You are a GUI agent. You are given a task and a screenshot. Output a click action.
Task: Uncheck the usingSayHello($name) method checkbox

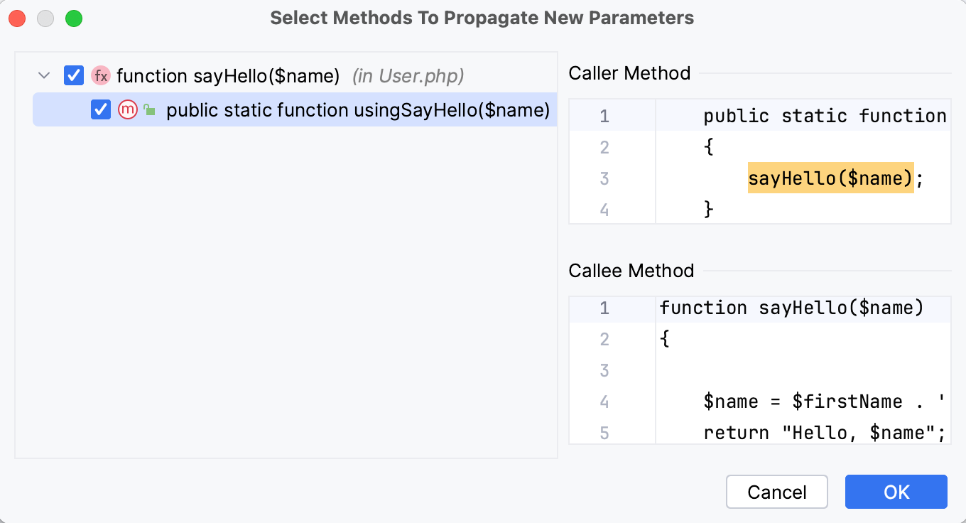click(x=99, y=109)
